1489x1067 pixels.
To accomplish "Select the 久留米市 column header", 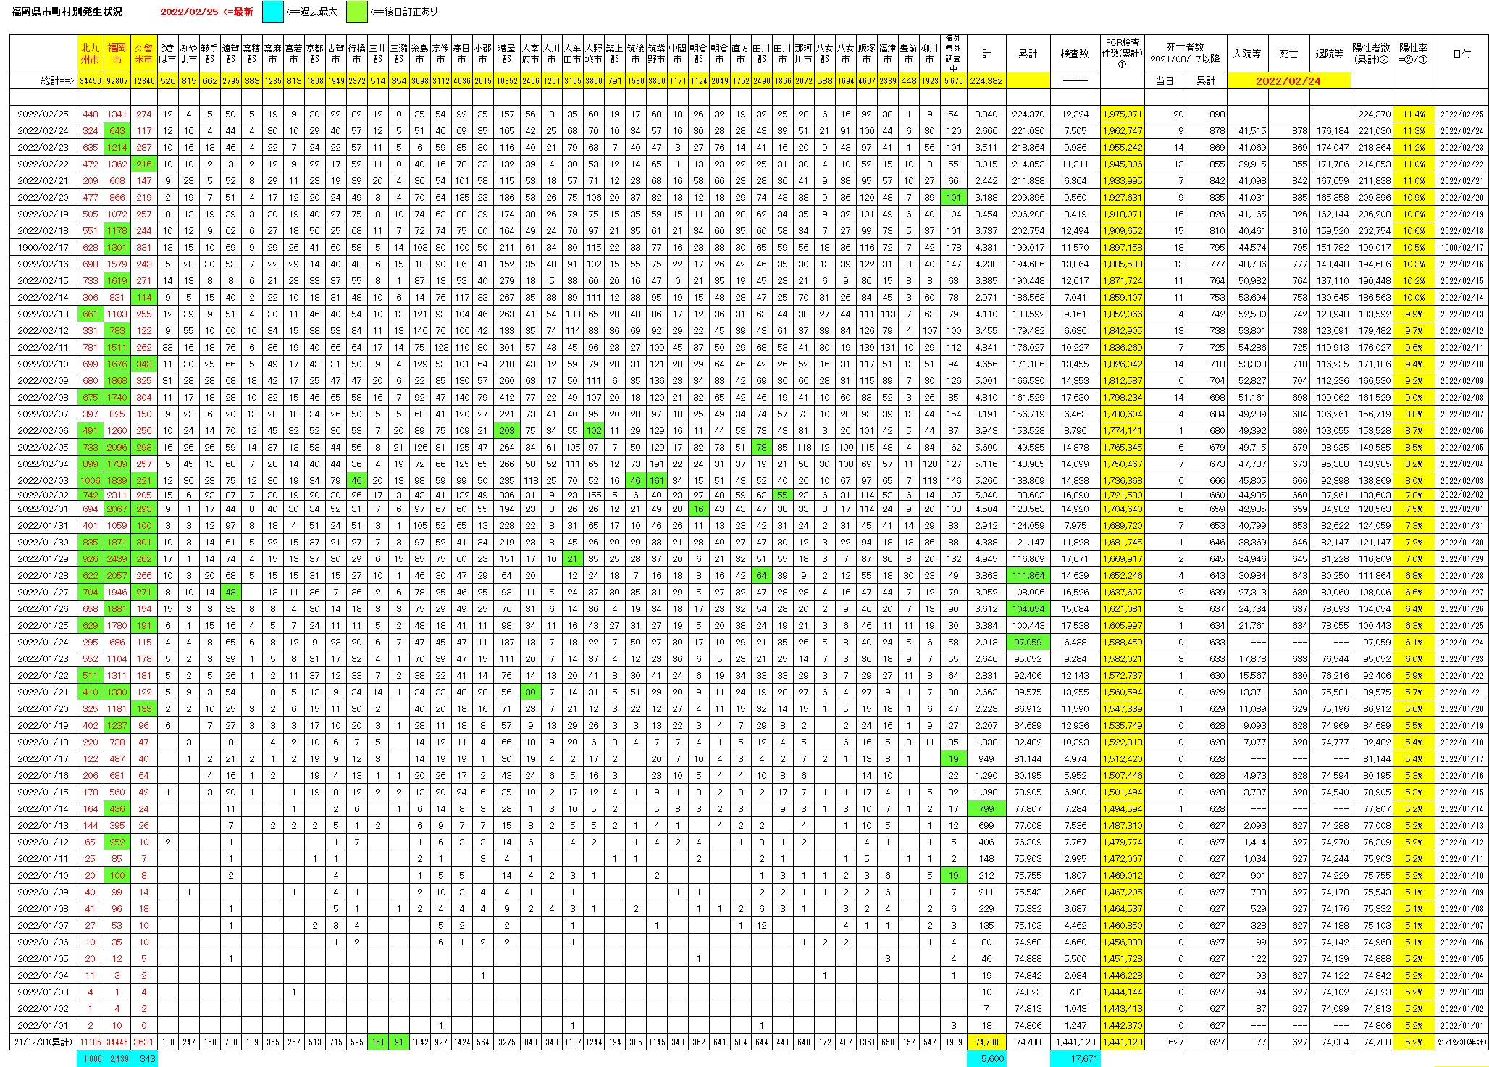I will (144, 54).
